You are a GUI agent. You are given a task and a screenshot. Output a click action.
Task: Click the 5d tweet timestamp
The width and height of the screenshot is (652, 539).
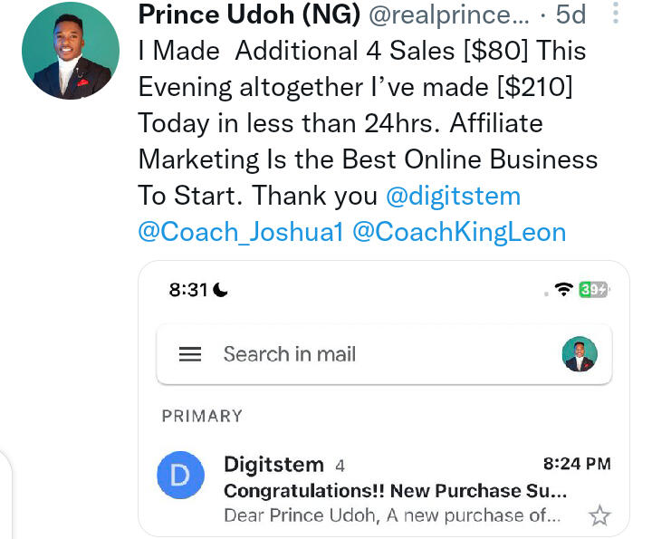pyautogui.click(x=570, y=14)
